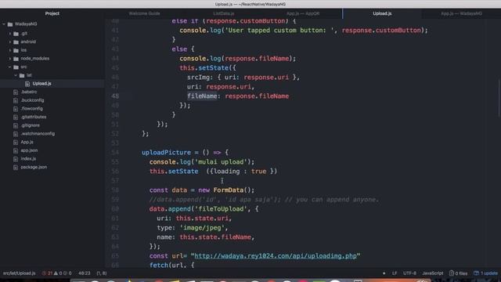Click the .watchmanconfig file icon
Viewport: 501px width, 282px height.
[x=16, y=134]
